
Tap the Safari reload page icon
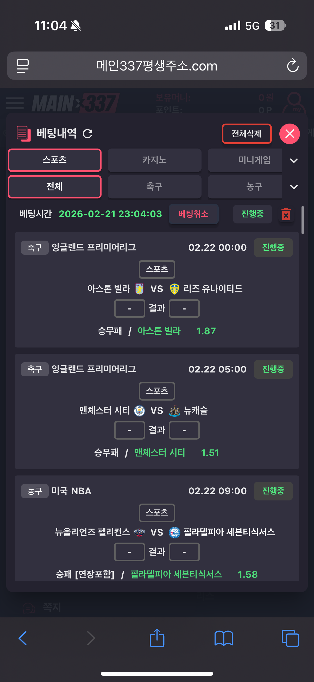(293, 66)
